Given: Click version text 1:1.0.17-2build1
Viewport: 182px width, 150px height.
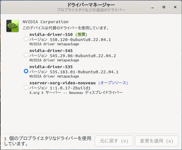Looking at the screenshot, I should [x=70, y=88].
